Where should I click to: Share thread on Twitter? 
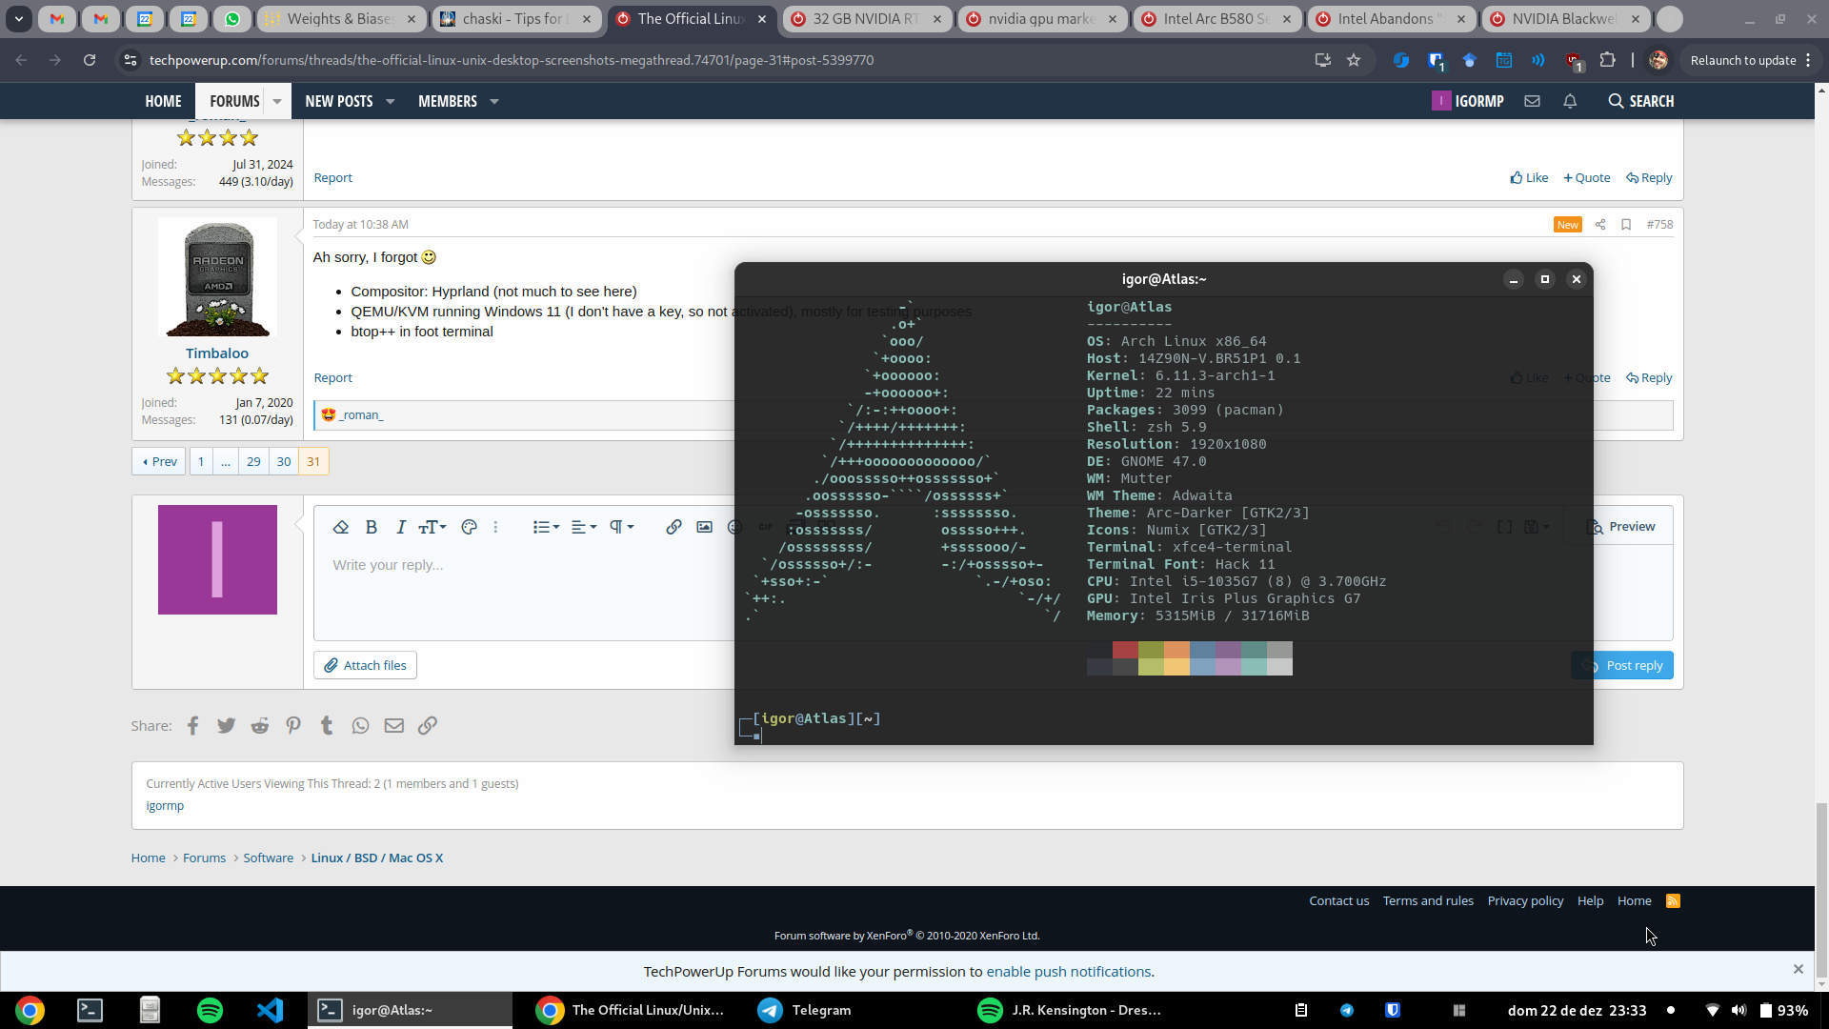pyautogui.click(x=226, y=725)
